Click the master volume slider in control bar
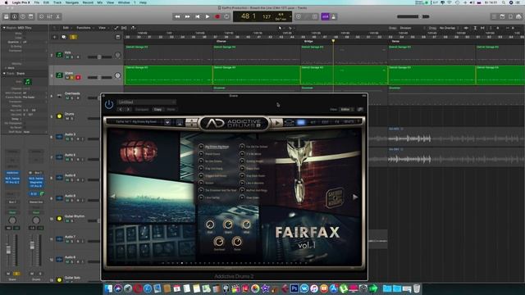Screen dimensions: 525x295 [x=413, y=16]
